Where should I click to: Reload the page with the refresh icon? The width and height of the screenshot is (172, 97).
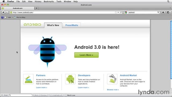[121, 12]
